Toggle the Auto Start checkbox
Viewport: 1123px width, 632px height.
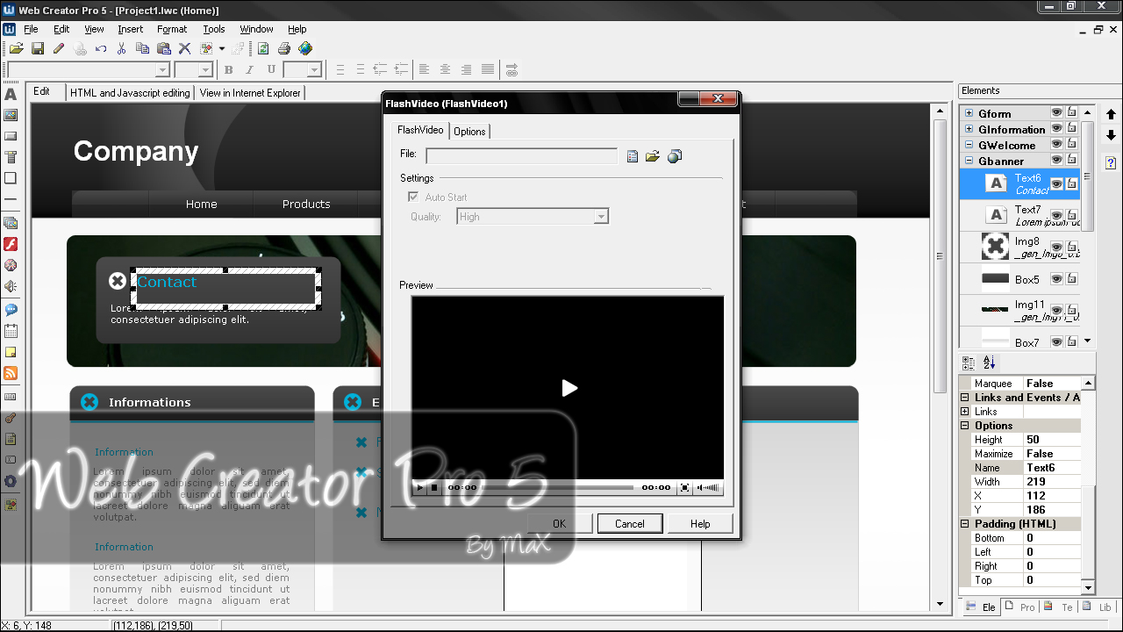click(x=413, y=197)
